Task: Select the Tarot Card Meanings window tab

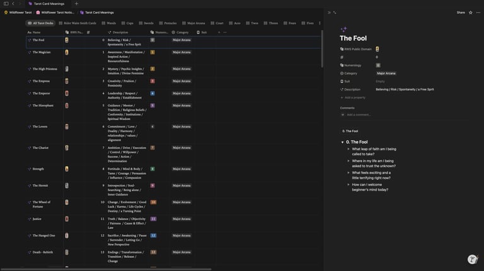Action: pyautogui.click(x=47, y=4)
